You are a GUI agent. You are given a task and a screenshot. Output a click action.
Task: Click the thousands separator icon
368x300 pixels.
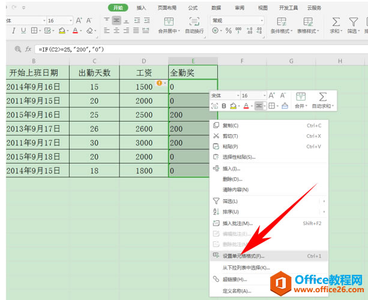238,31
